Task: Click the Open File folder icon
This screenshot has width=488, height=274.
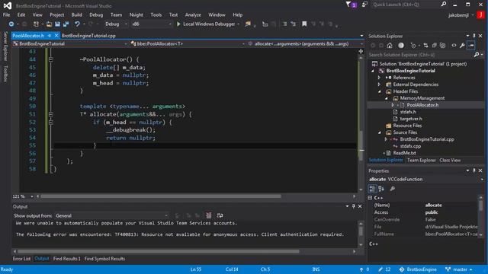Action: [49, 24]
